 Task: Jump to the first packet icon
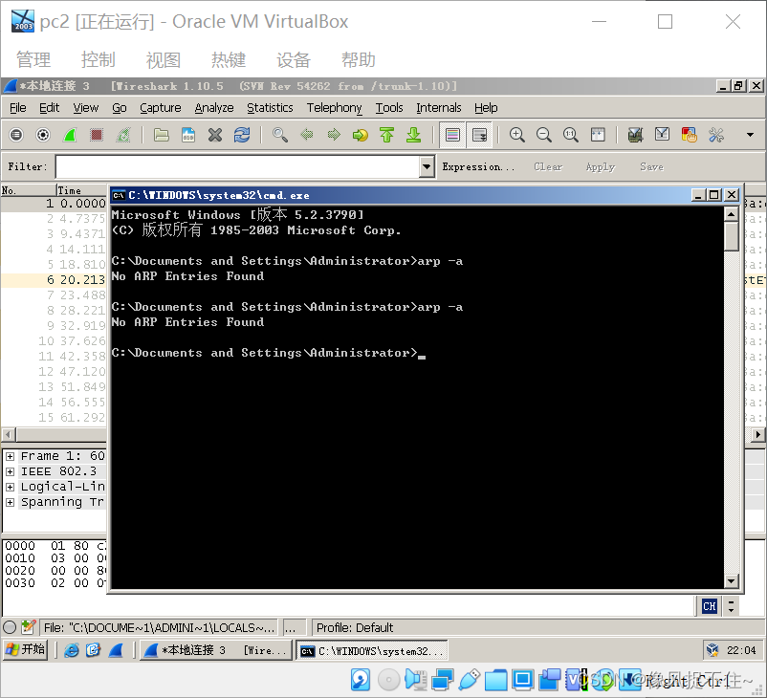click(x=387, y=135)
